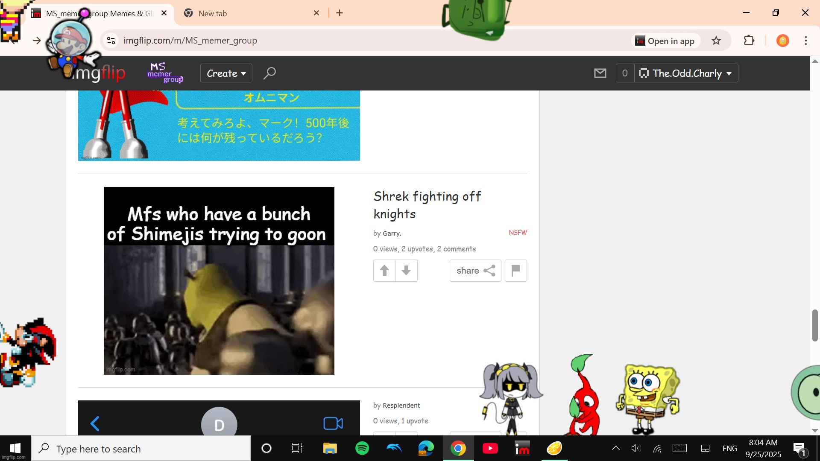The height and width of the screenshot is (461, 820).
Task: Click the scrollbar up arrow
Action: point(815,61)
